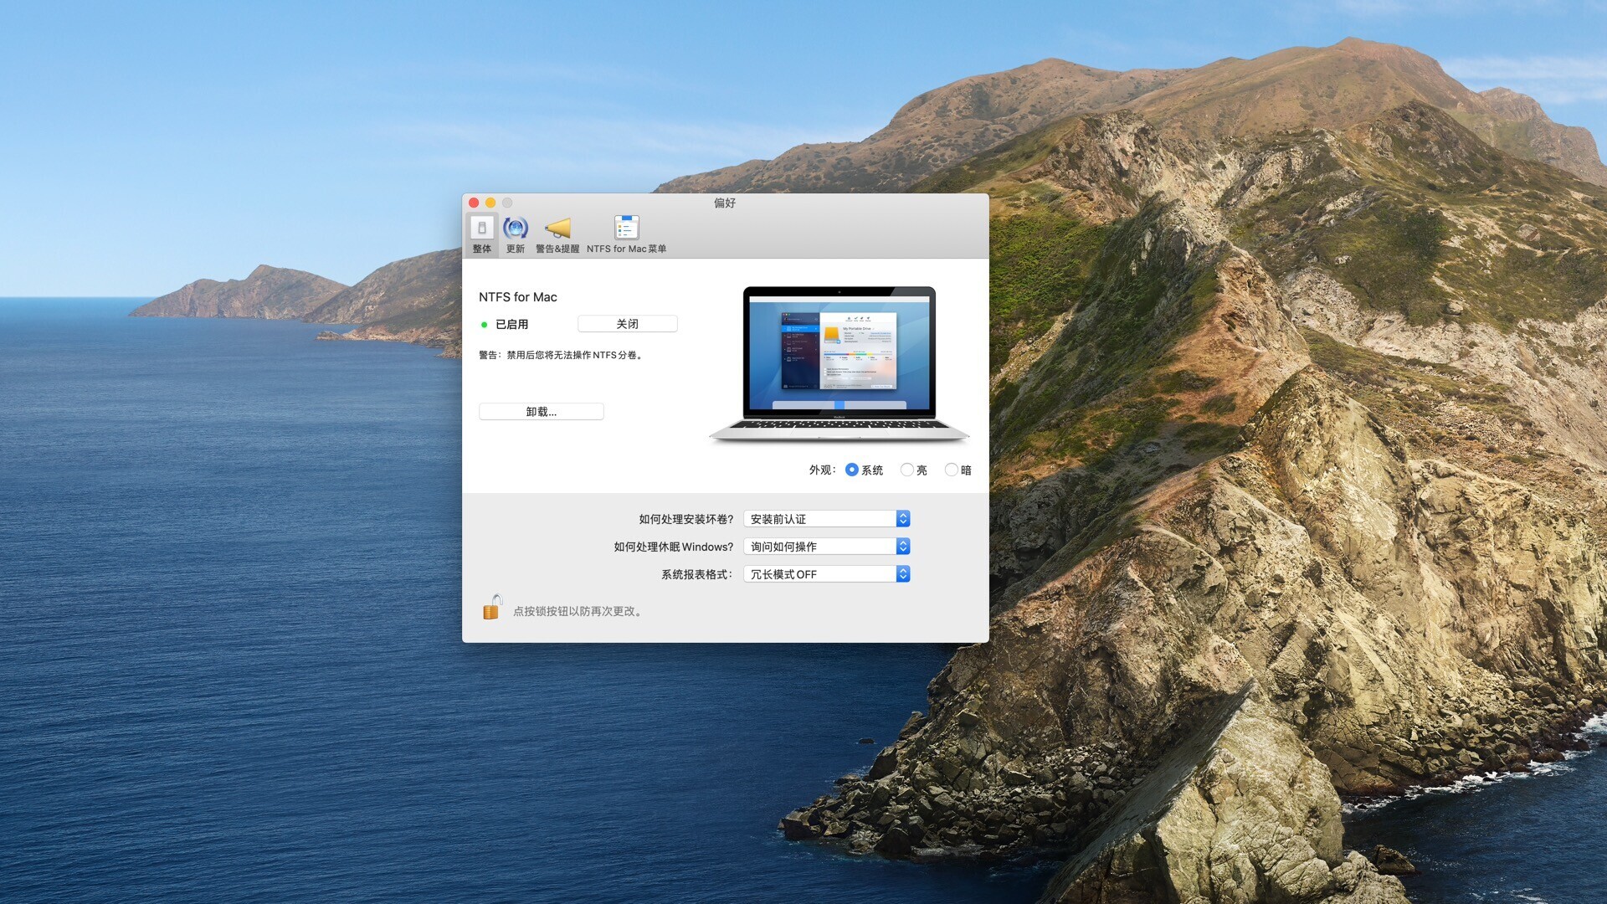Click the NTFS for Mac heading text
The image size is (1607, 904).
(x=518, y=297)
